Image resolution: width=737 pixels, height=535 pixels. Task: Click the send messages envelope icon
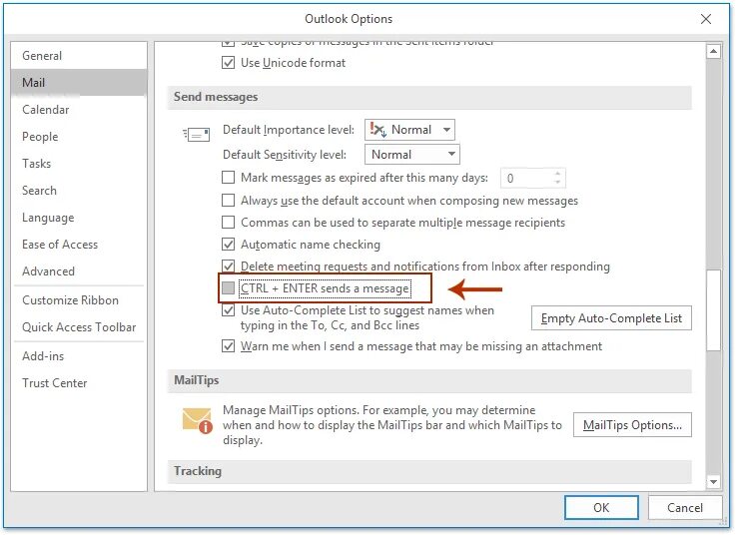pyautogui.click(x=196, y=135)
